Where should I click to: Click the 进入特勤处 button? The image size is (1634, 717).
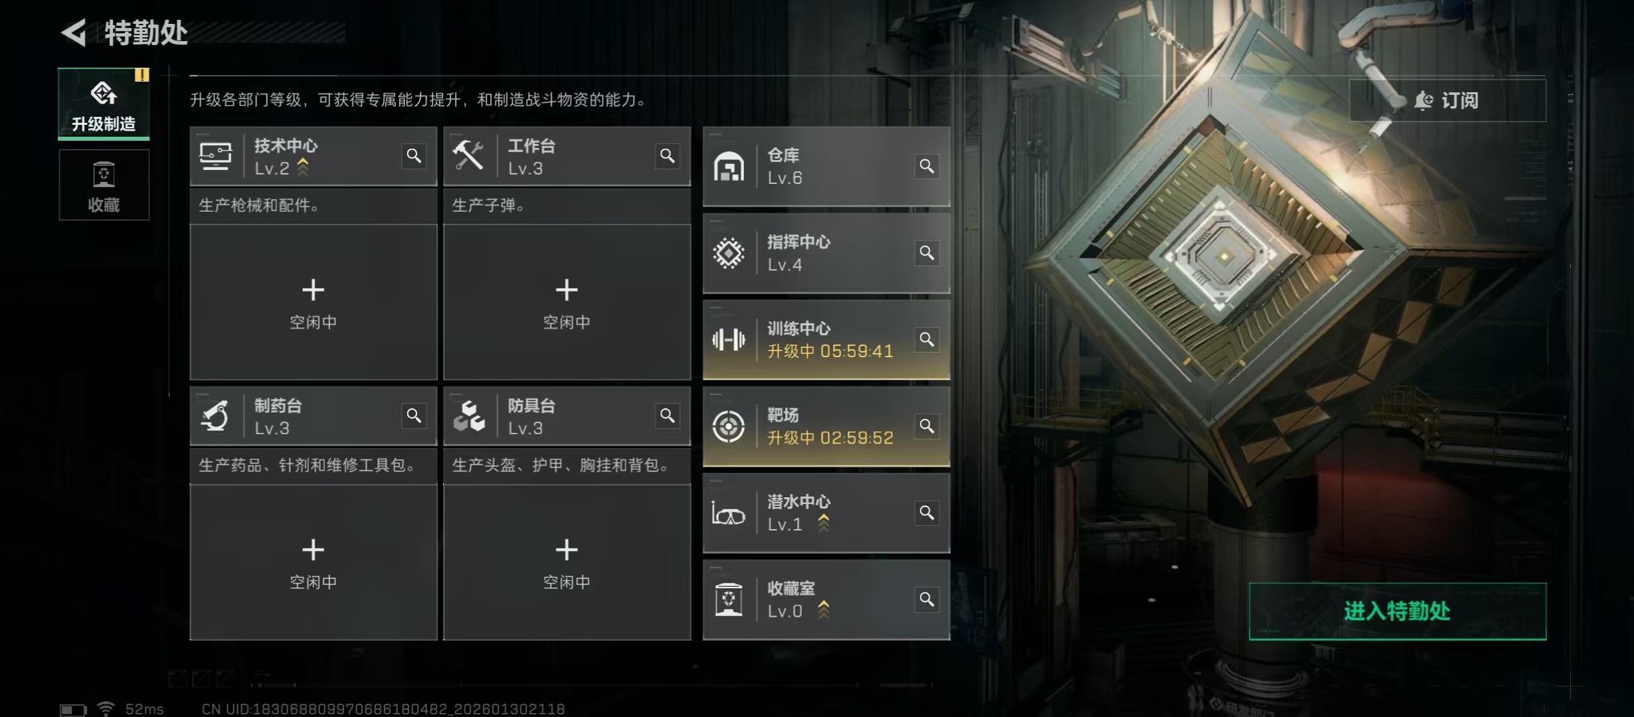[x=1398, y=611]
